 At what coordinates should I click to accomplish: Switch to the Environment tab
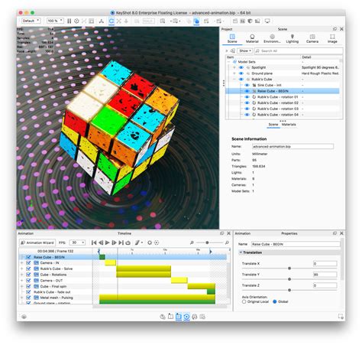click(272, 39)
